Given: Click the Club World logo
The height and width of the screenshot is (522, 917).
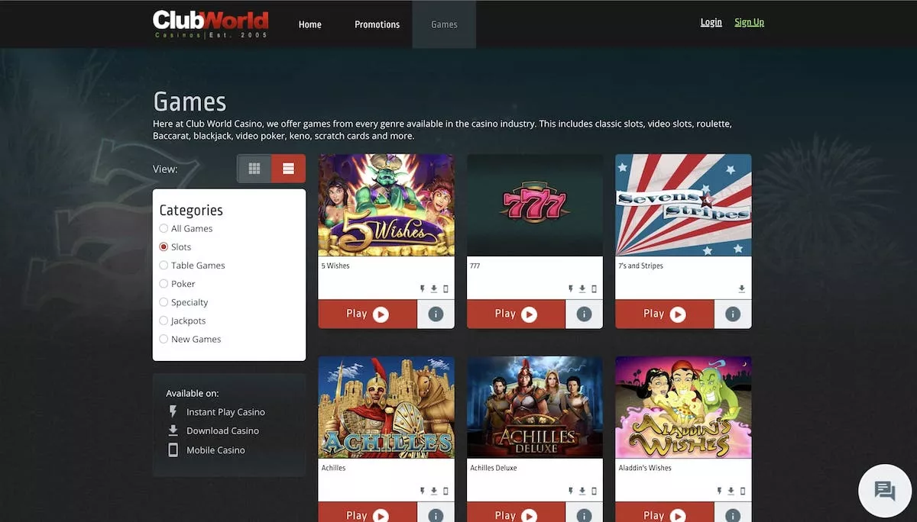Looking at the screenshot, I should 210,24.
